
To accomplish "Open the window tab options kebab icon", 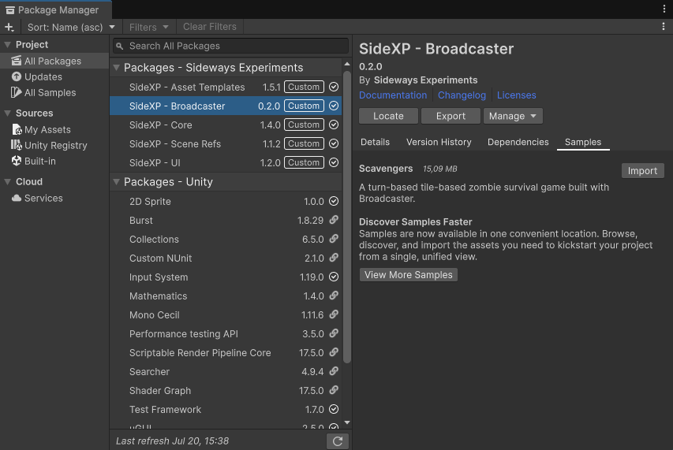I will pos(664,9).
